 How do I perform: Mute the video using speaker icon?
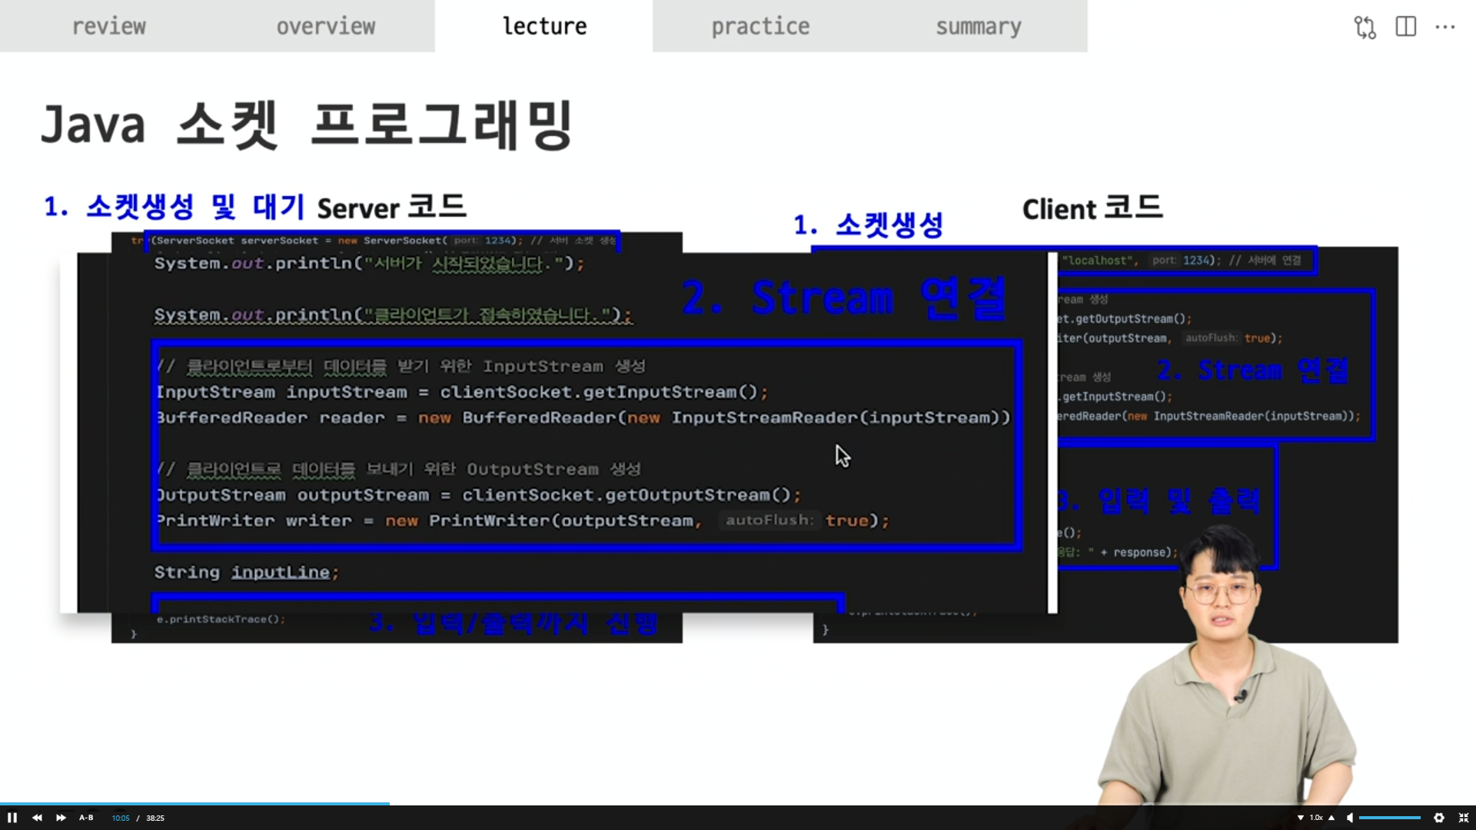tap(1350, 818)
